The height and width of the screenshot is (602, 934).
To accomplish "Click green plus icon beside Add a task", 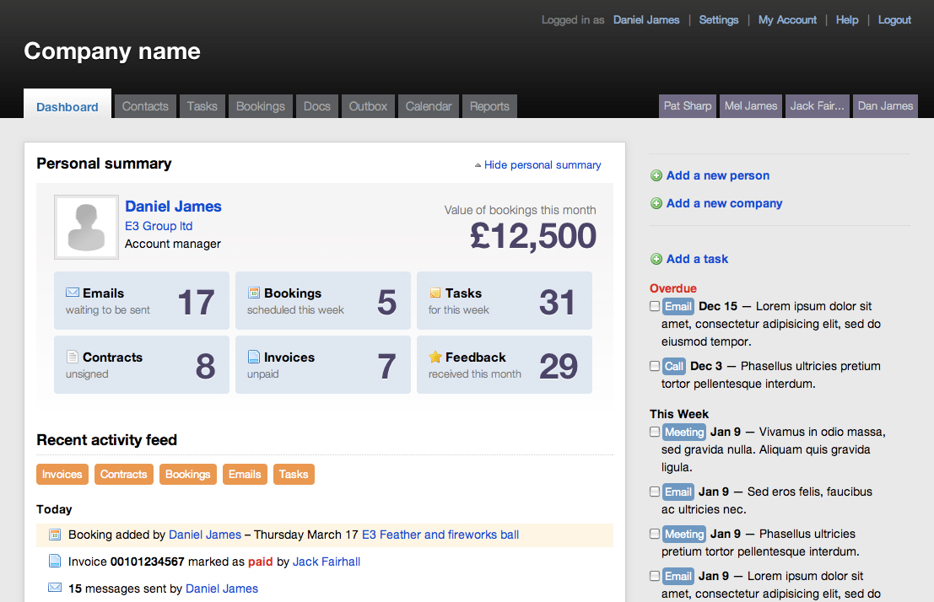I will [656, 259].
